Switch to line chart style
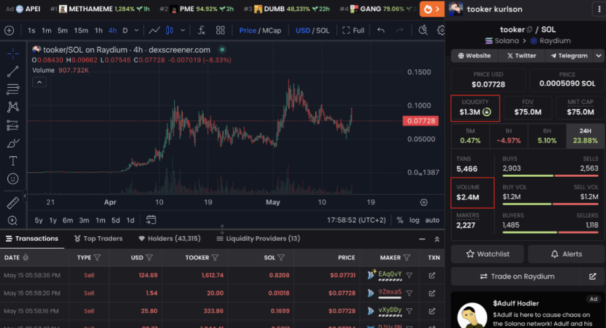606x328 pixels. 154,30
